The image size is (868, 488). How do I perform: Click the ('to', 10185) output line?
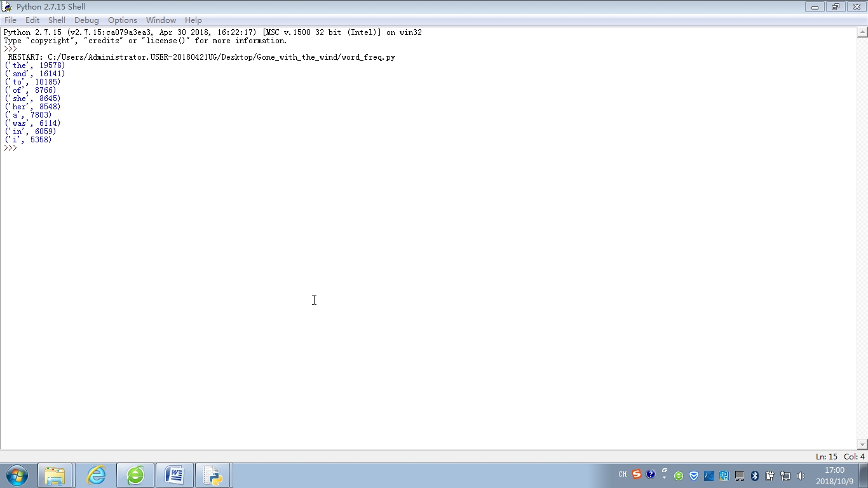(x=32, y=82)
